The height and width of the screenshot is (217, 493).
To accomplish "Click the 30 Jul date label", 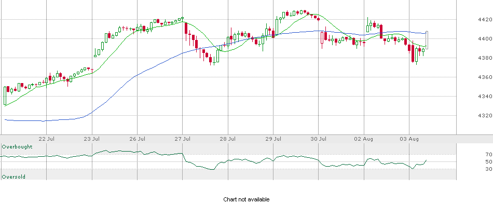I will [319, 139].
